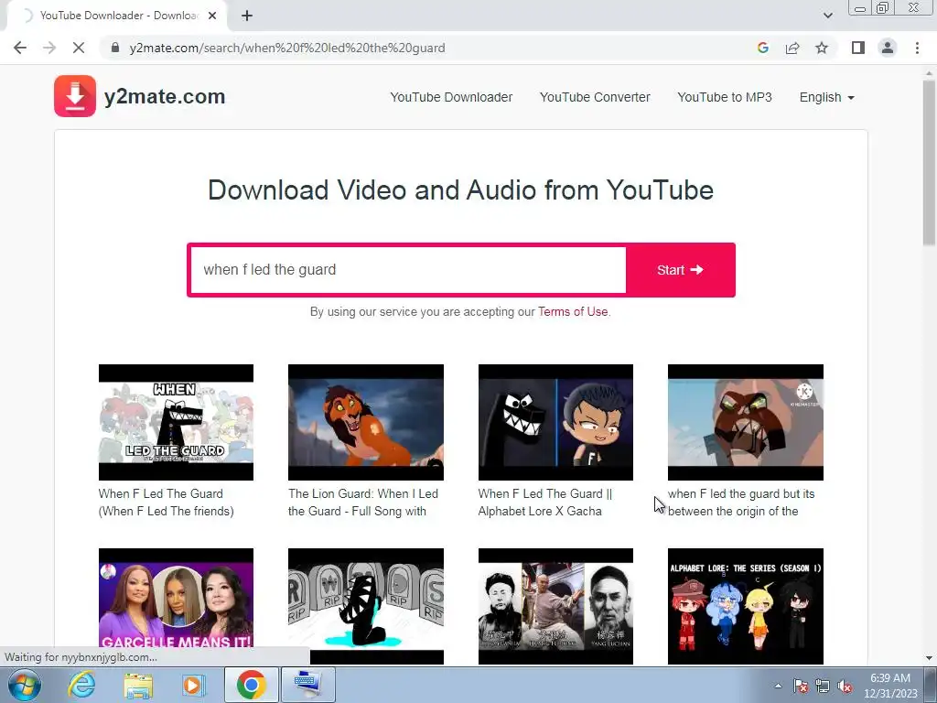Open YouTube Downloader nav link
Screen dimensions: 937x703
point(451,97)
